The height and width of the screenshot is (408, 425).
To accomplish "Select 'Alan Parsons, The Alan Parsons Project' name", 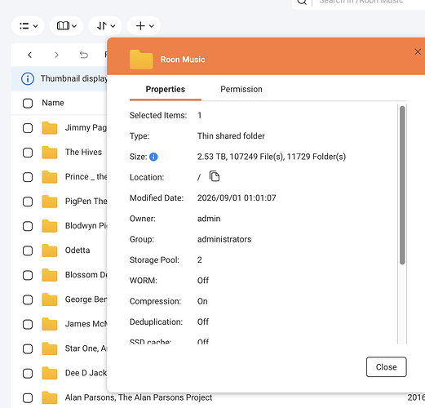I will click(139, 397).
